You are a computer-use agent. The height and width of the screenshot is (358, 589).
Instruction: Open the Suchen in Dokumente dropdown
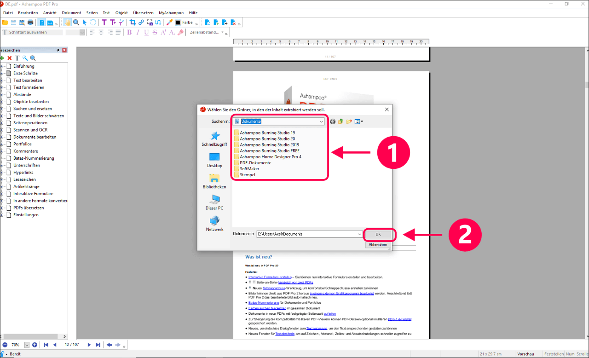click(321, 121)
